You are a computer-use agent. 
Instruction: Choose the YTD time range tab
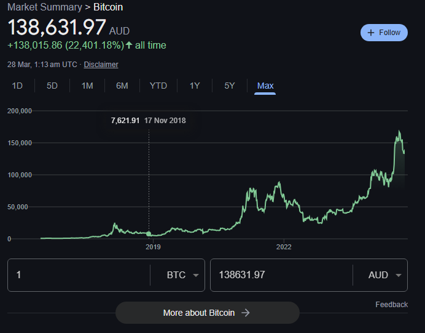pyautogui.click(x=158, y=86)
